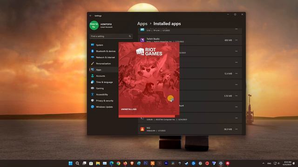This screenshot has height=167, width=298.
Task: Click the Find a setting search box
Action: pyautogui.click(x=111, y=36)
